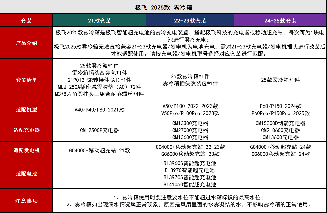
Task: Select "P60Pro/P150Pro 2025款"
Action: pos(281,113)
